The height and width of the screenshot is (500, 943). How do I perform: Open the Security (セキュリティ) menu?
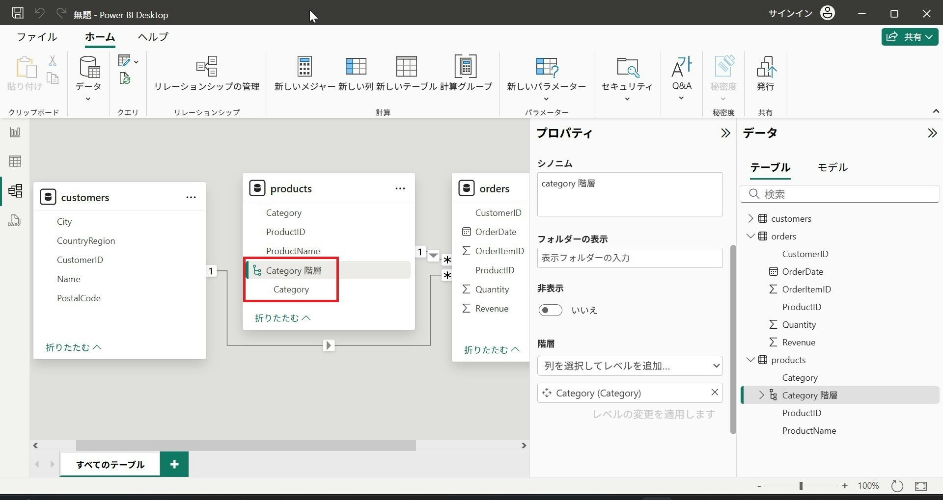tap(627, 78)
